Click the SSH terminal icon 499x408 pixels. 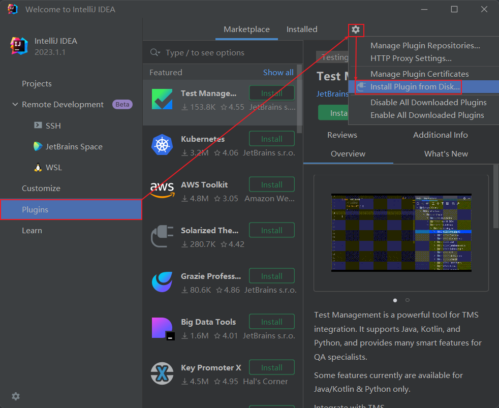tap(38, 125)
